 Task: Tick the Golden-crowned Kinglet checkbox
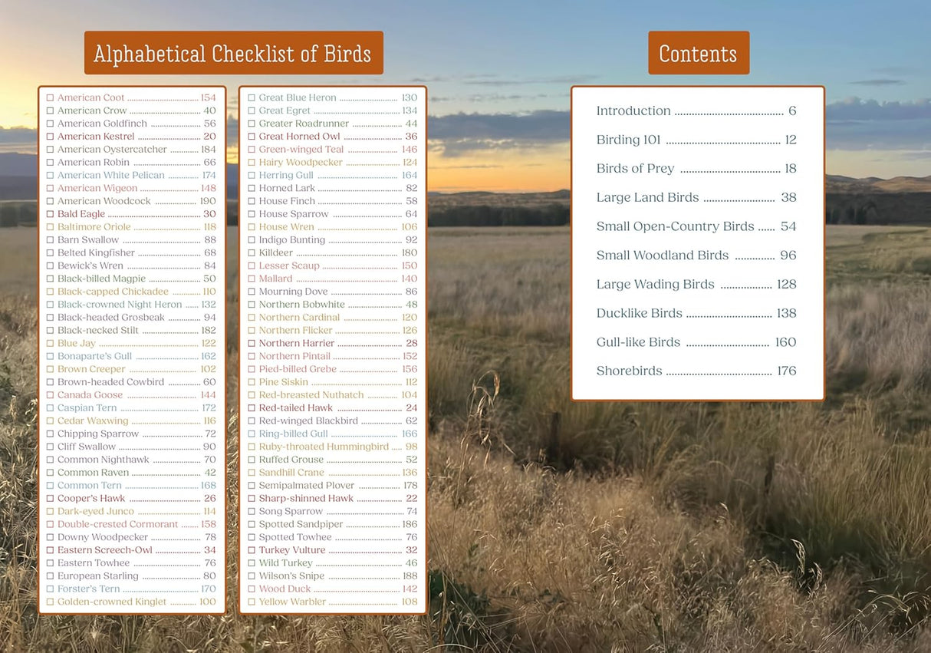[x=49, y=602]
